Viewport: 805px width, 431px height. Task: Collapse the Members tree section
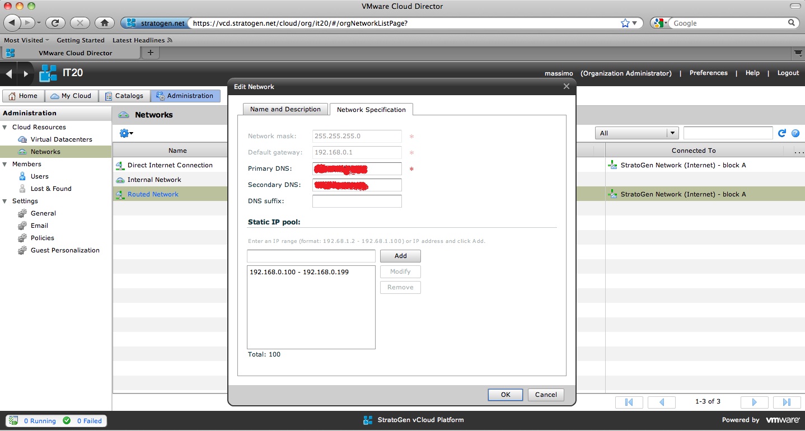[6, 164]
